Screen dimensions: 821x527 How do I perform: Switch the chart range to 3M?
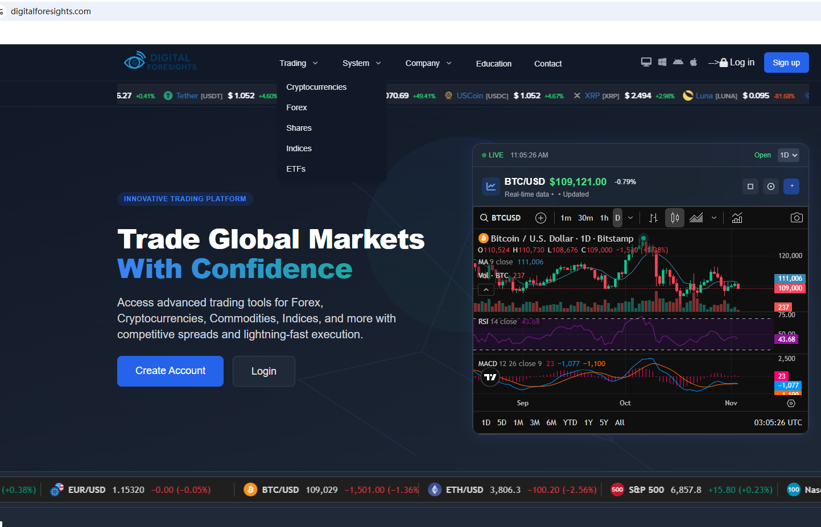(535, 422)
